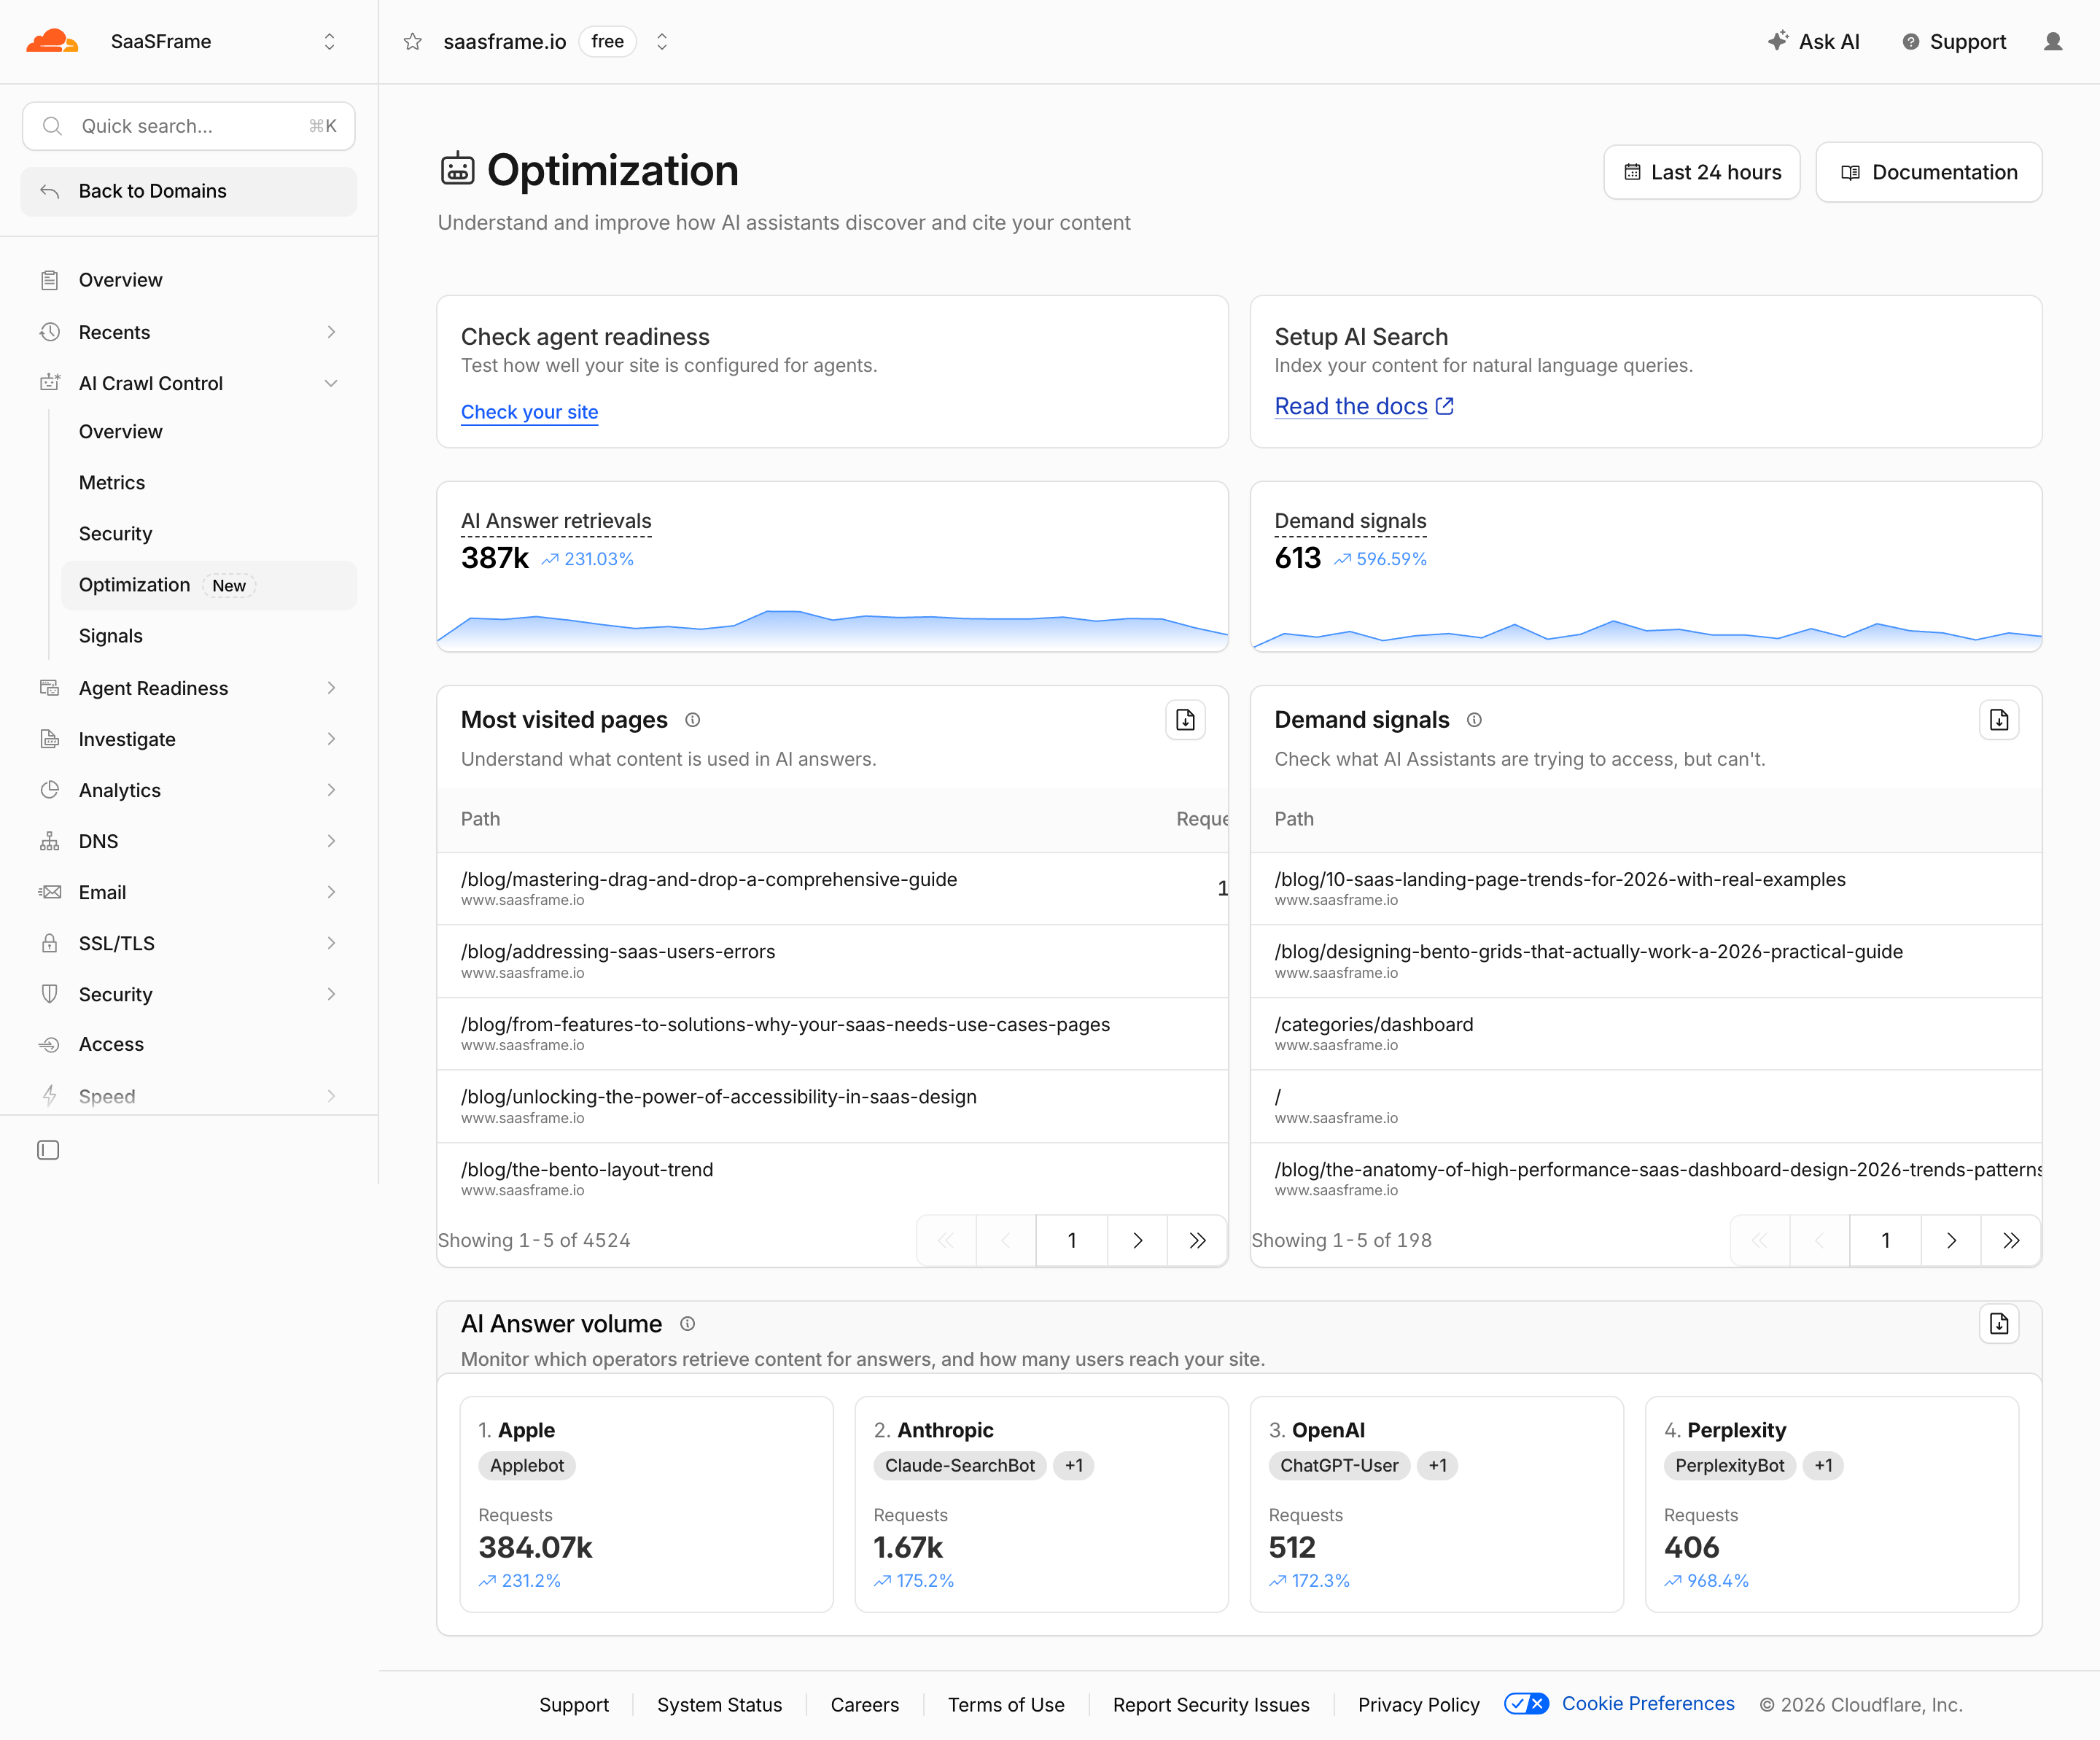This screenshot has width=2100, height=1740.
Task: Show info beside the Demand signals table title
Action: pyautogui.click(x=1474, y=720)
